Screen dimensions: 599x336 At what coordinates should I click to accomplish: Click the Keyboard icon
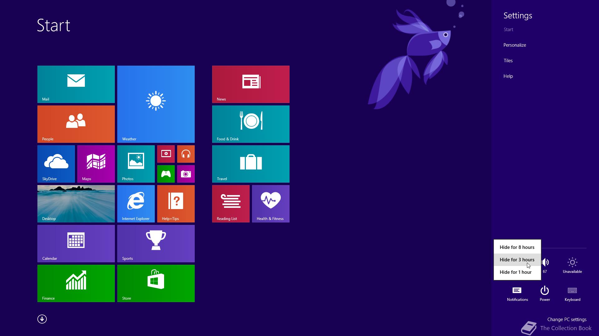572,294
